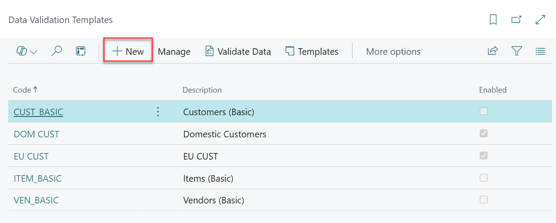The image size is (556, 223).
Task: Show row actions for CUST_BASIC
Action: click(158, 112)
